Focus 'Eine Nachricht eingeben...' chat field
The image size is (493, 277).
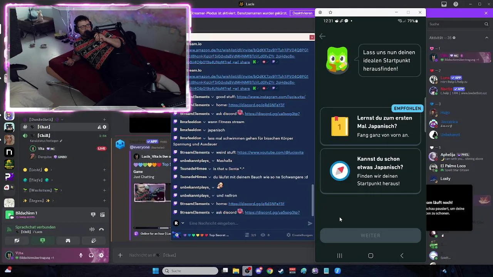click(x=246, y=223)
